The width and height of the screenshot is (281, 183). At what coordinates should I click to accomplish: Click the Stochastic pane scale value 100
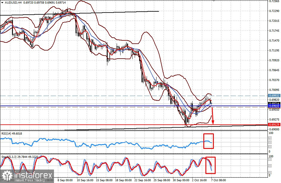coord(271,156)
